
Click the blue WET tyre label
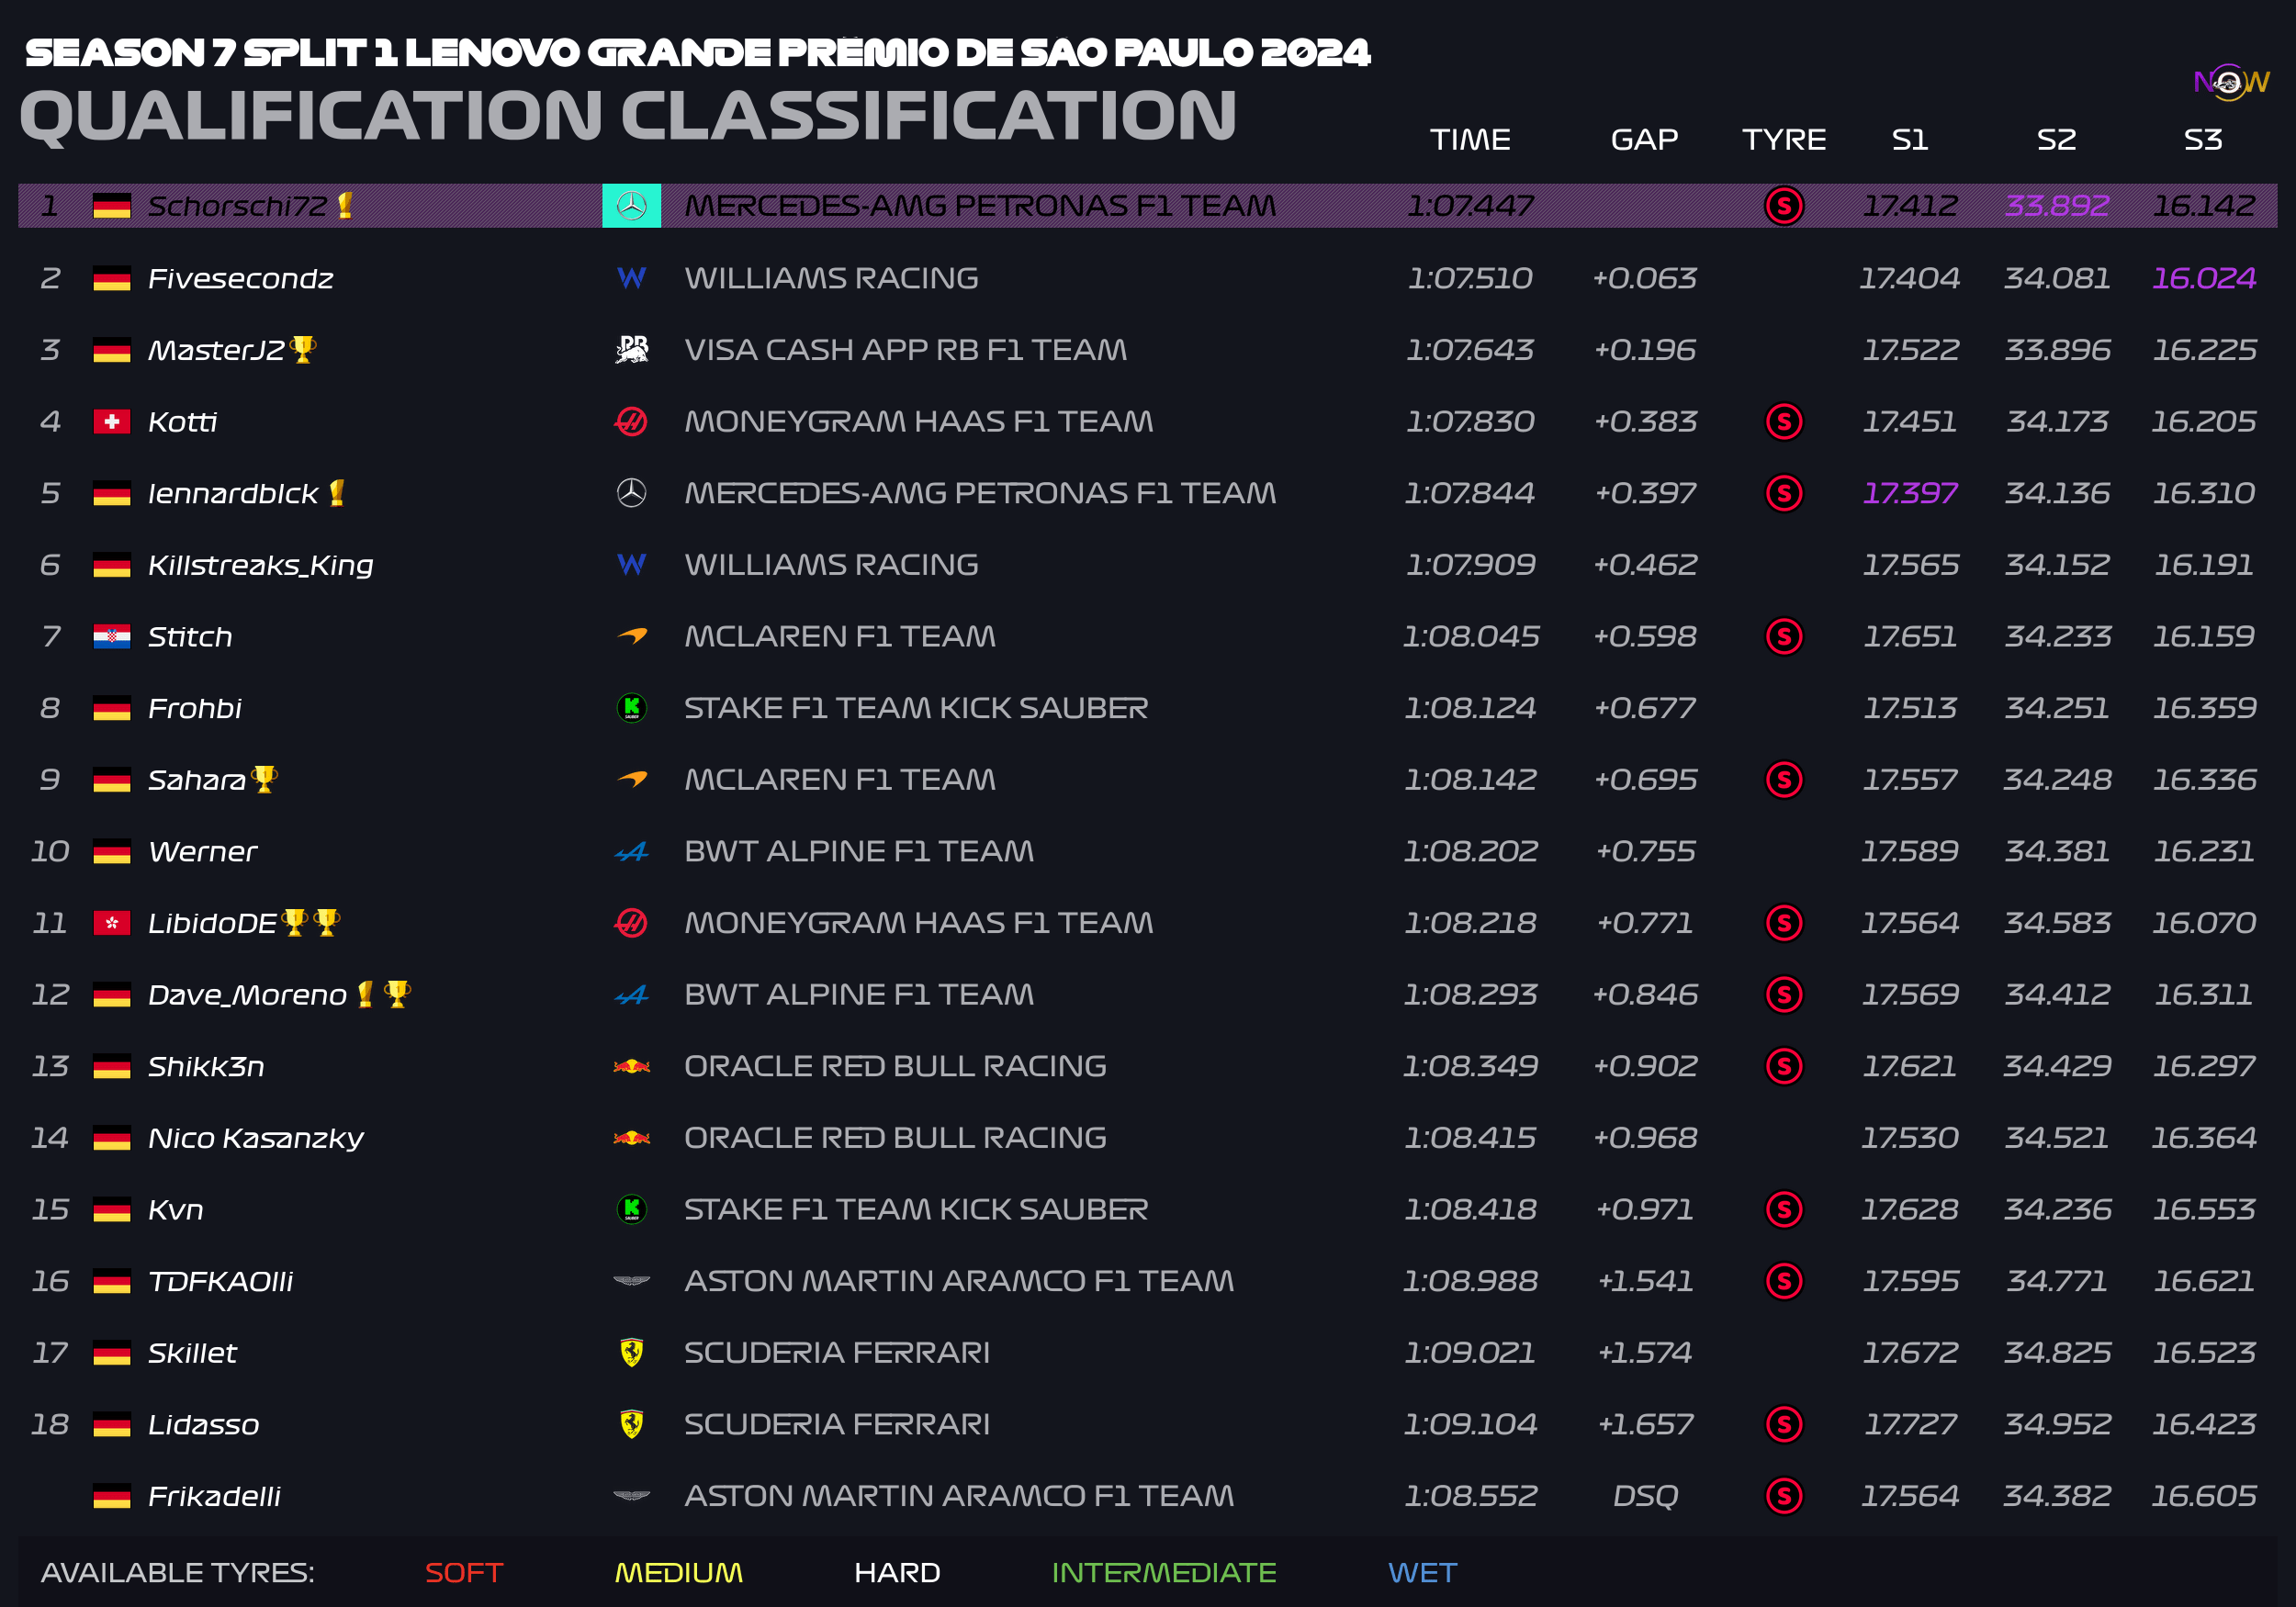coord(1422,1572)
